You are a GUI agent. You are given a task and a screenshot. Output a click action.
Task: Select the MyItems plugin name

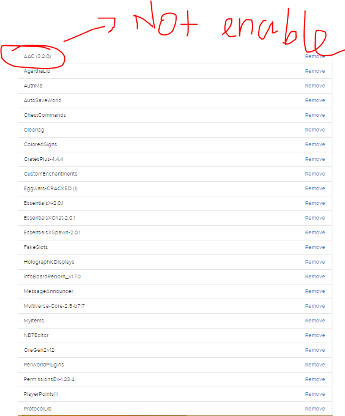click(x=34, y=321)
